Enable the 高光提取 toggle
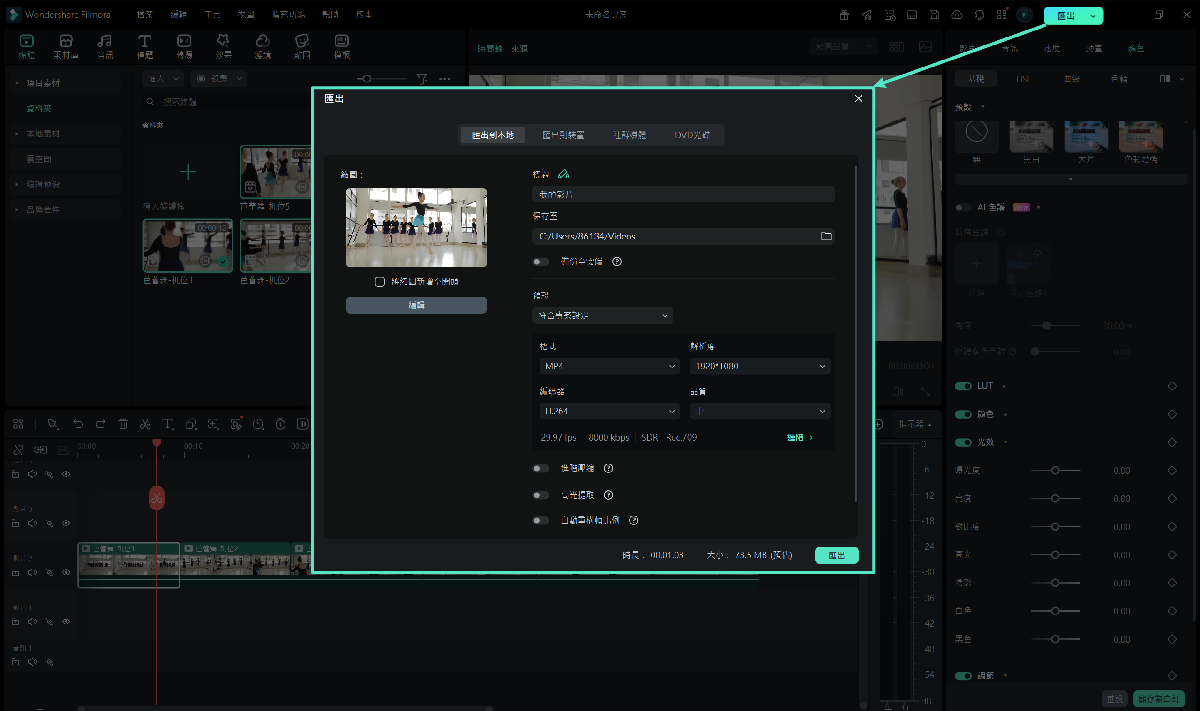This screenshot has width=1200, height=711. [x=541, y=495]
